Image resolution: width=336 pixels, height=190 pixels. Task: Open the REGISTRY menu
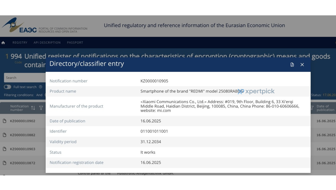(20, 43)
